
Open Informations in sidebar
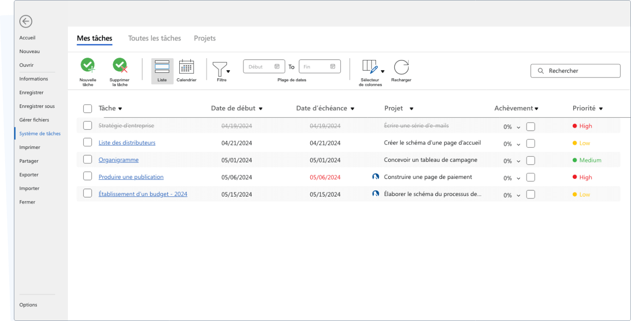point(34,79)
